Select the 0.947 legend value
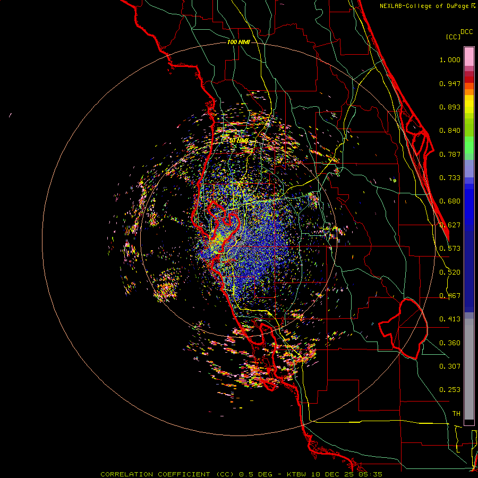478x478 pixels. point(450,83)
